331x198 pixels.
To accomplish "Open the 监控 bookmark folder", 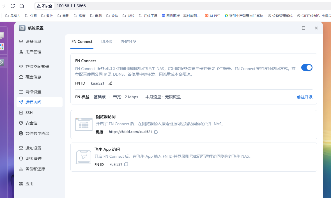I will tap(47, 16).
